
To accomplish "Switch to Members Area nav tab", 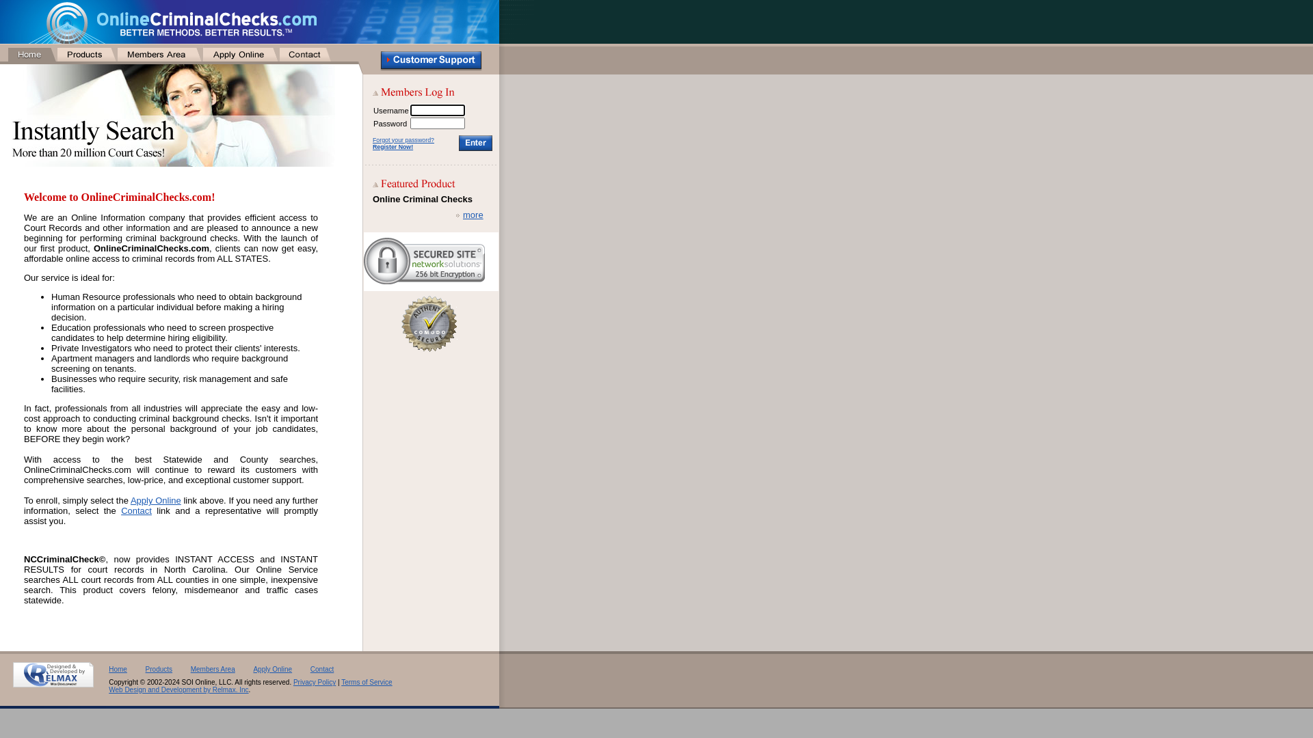I will point(158,55).
